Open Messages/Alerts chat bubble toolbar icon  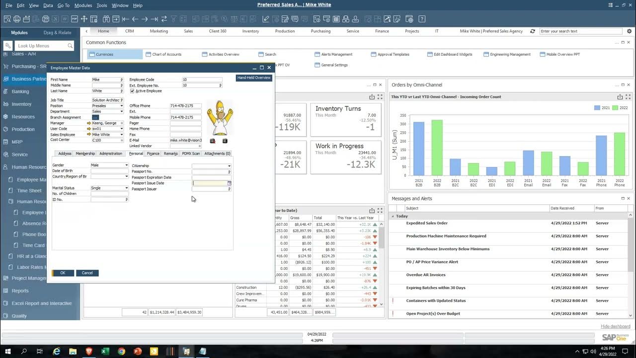pos(295,19)
